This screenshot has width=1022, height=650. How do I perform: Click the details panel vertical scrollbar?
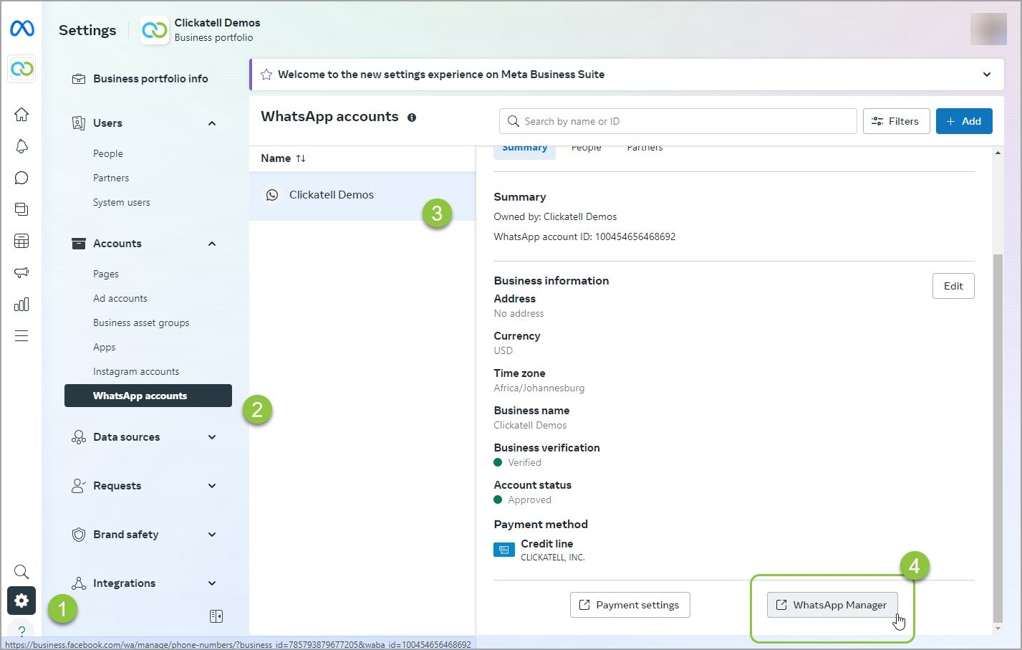[998, 437]
